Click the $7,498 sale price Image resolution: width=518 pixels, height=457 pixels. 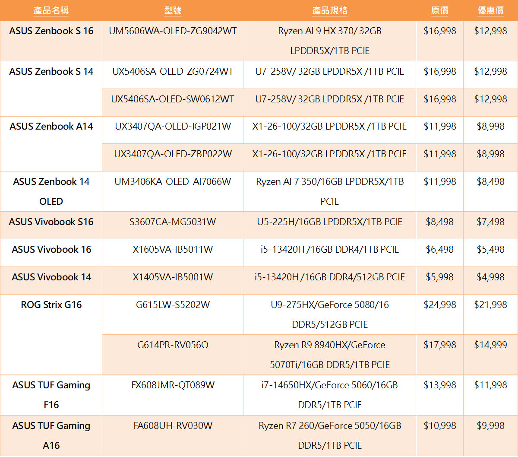click(490, 222)
